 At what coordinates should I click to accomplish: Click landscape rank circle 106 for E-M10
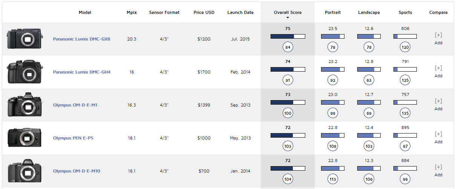[x=369, y=179]
